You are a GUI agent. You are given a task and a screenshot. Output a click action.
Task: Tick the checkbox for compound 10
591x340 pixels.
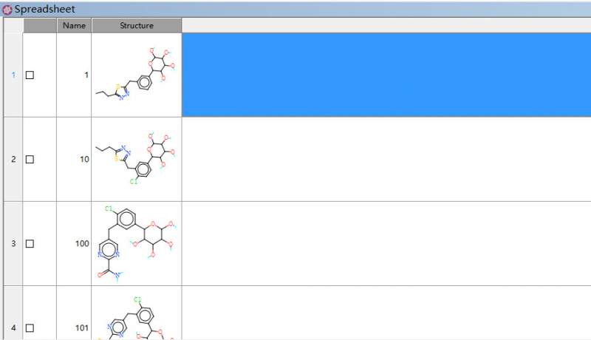click(x=30, y=160)
